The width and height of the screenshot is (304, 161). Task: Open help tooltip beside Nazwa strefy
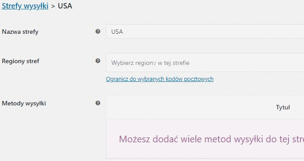pos(98,32)
